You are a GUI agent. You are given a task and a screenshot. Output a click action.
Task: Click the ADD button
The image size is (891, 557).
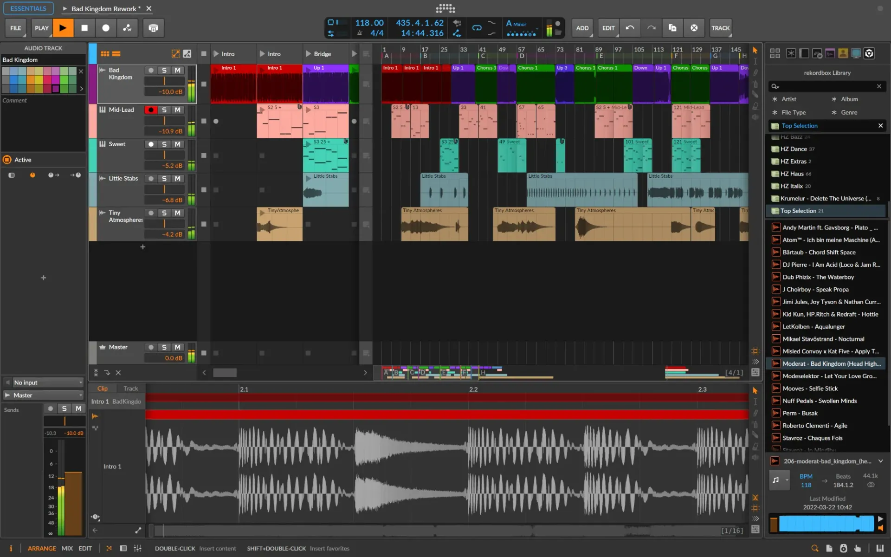coord(582,28)
